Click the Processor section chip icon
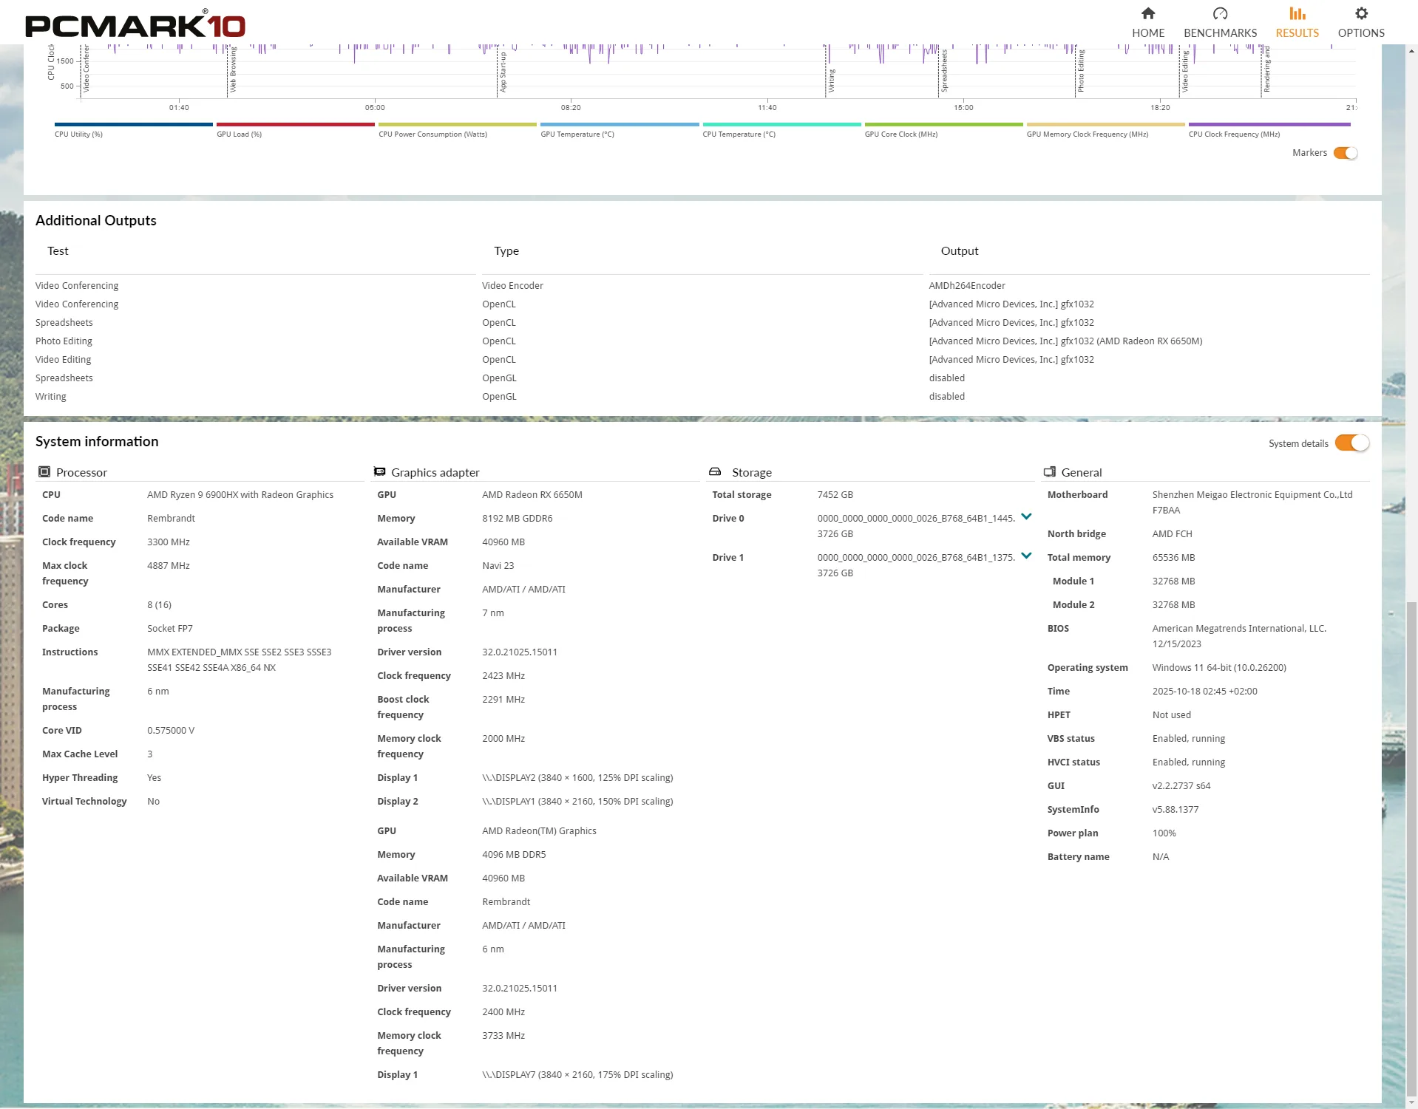1418x1109 pixels. click(x=44, y=472)
